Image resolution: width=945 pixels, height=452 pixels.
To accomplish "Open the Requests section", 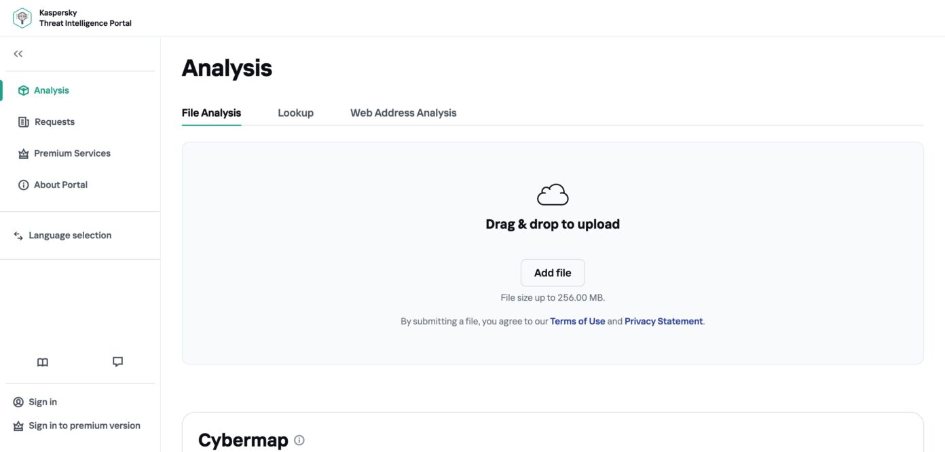I will pos(54,122).
